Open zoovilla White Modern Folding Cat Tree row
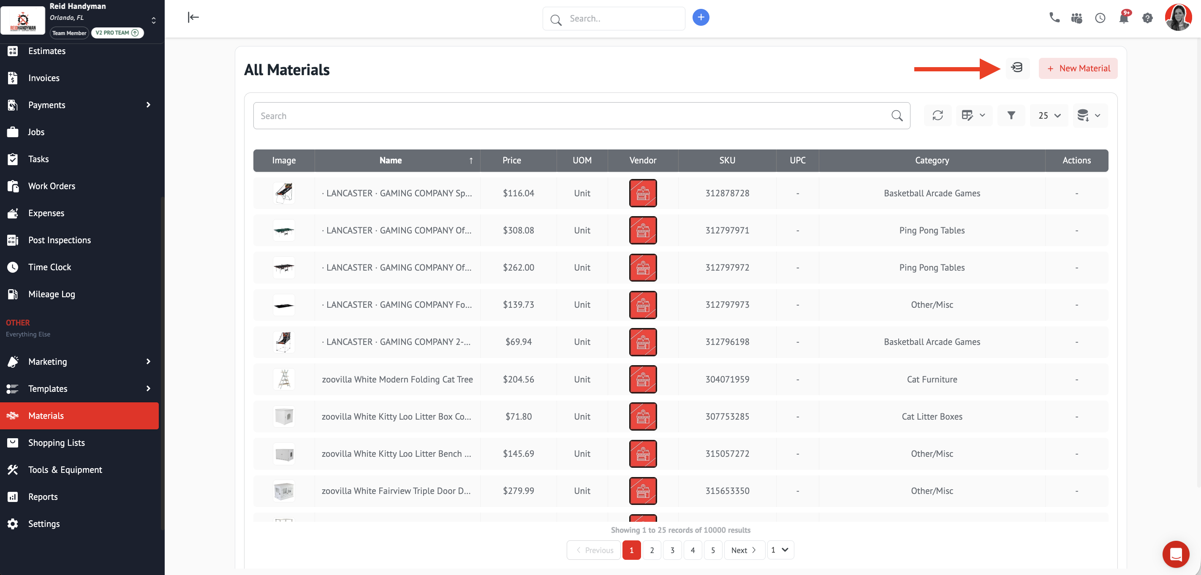The height and width of the screenshot is (575, 1201). (680, 379)
